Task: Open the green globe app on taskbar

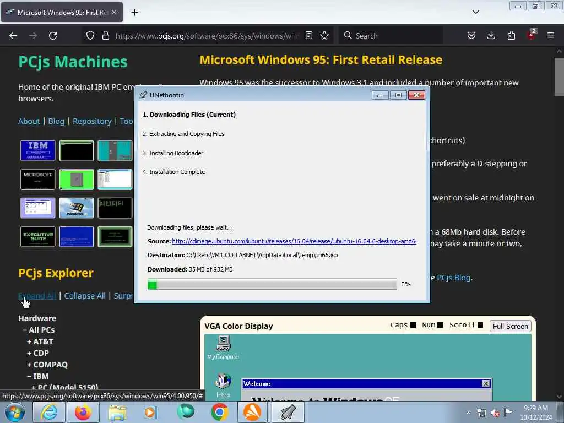Action: [x=186, y=412]
